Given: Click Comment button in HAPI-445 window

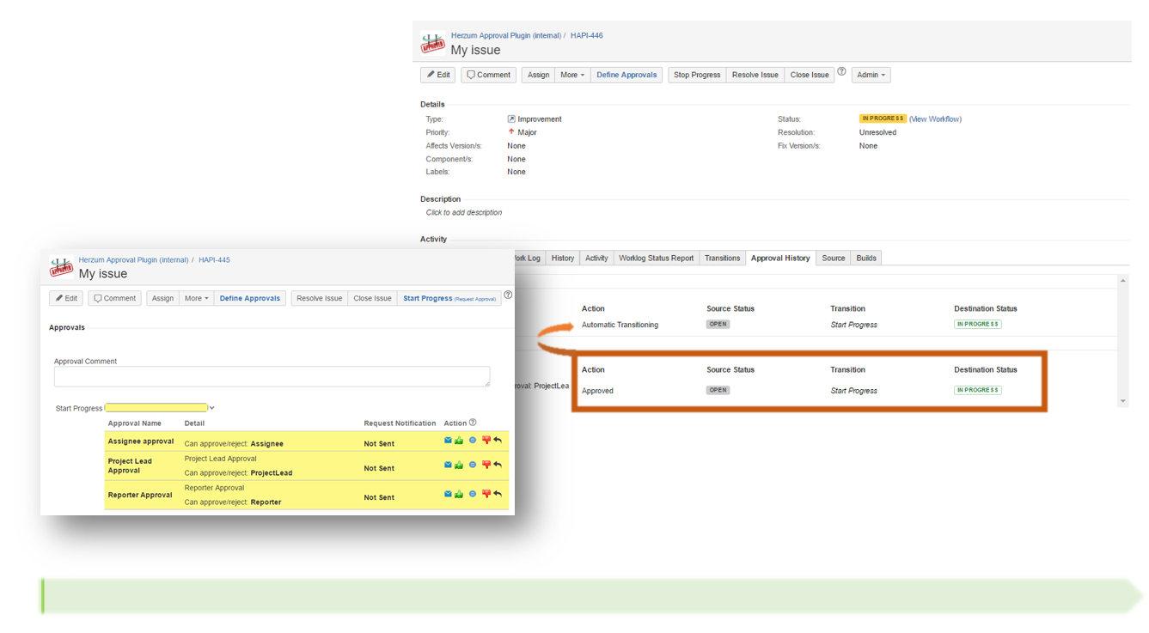Looking at the screenshot, I should coord(114,298).
